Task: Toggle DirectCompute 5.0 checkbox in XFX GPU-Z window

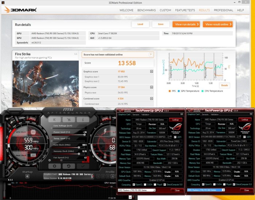Action: (165, 185)
